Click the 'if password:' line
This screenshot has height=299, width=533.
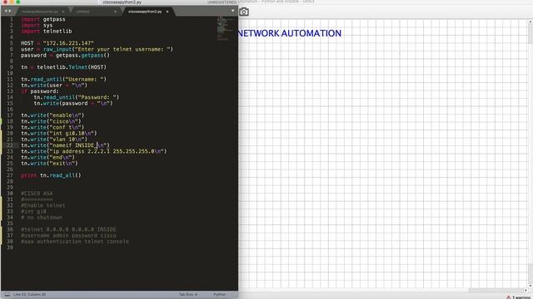tap(40, 91)
